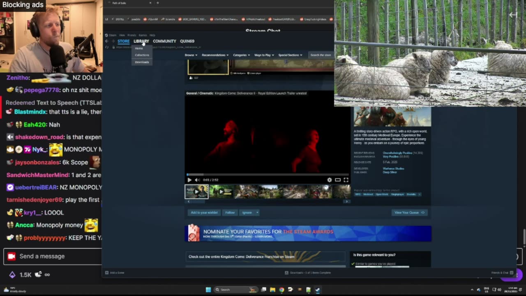Click the game header image thumbnail
The image size is (526, 296).
tap(392, 116)
